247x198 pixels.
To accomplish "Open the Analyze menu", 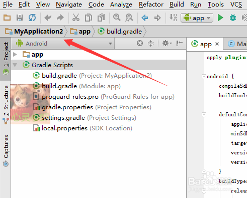I will 121,5.
